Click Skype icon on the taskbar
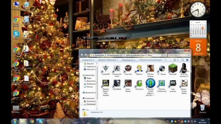The width and height of the screenshot is (221, 124). [40, 121]
